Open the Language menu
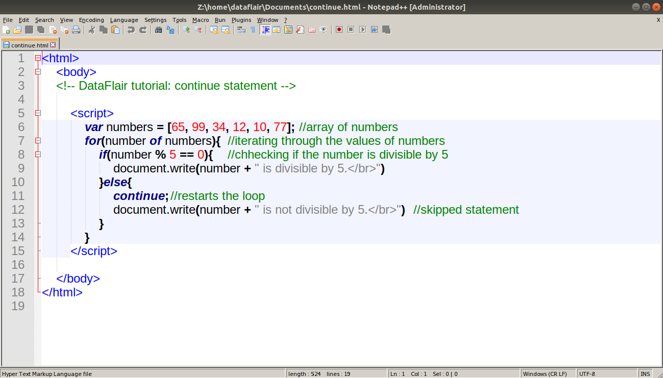This screenshot has height=378, width=663. pos(124,20)
